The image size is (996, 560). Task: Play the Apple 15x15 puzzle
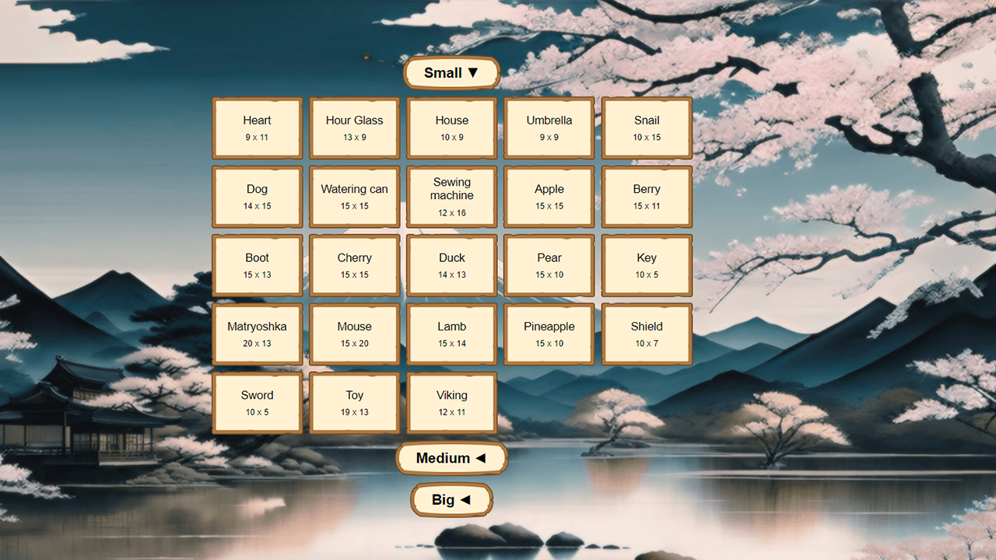549,196
